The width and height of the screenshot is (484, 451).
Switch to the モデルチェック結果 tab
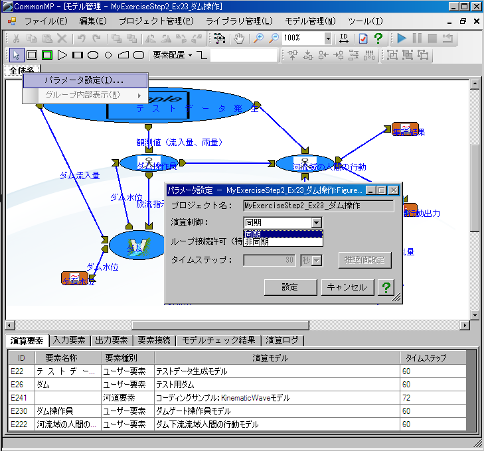pos(218,340)
